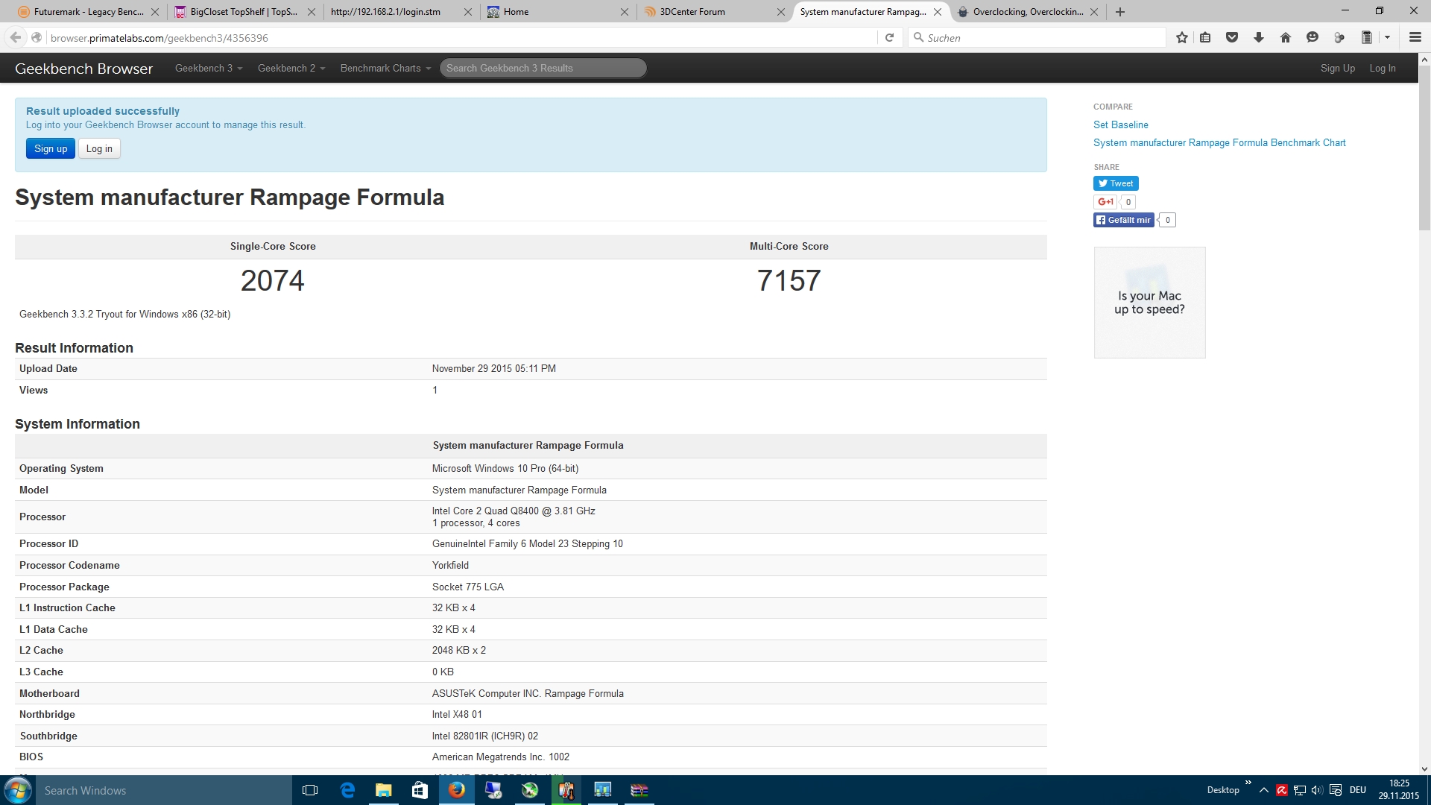The height and width of the screenshot is (805, 1431).
Task: Click the Is your Mac up to speed ad
Action: tap(1149, 303)
